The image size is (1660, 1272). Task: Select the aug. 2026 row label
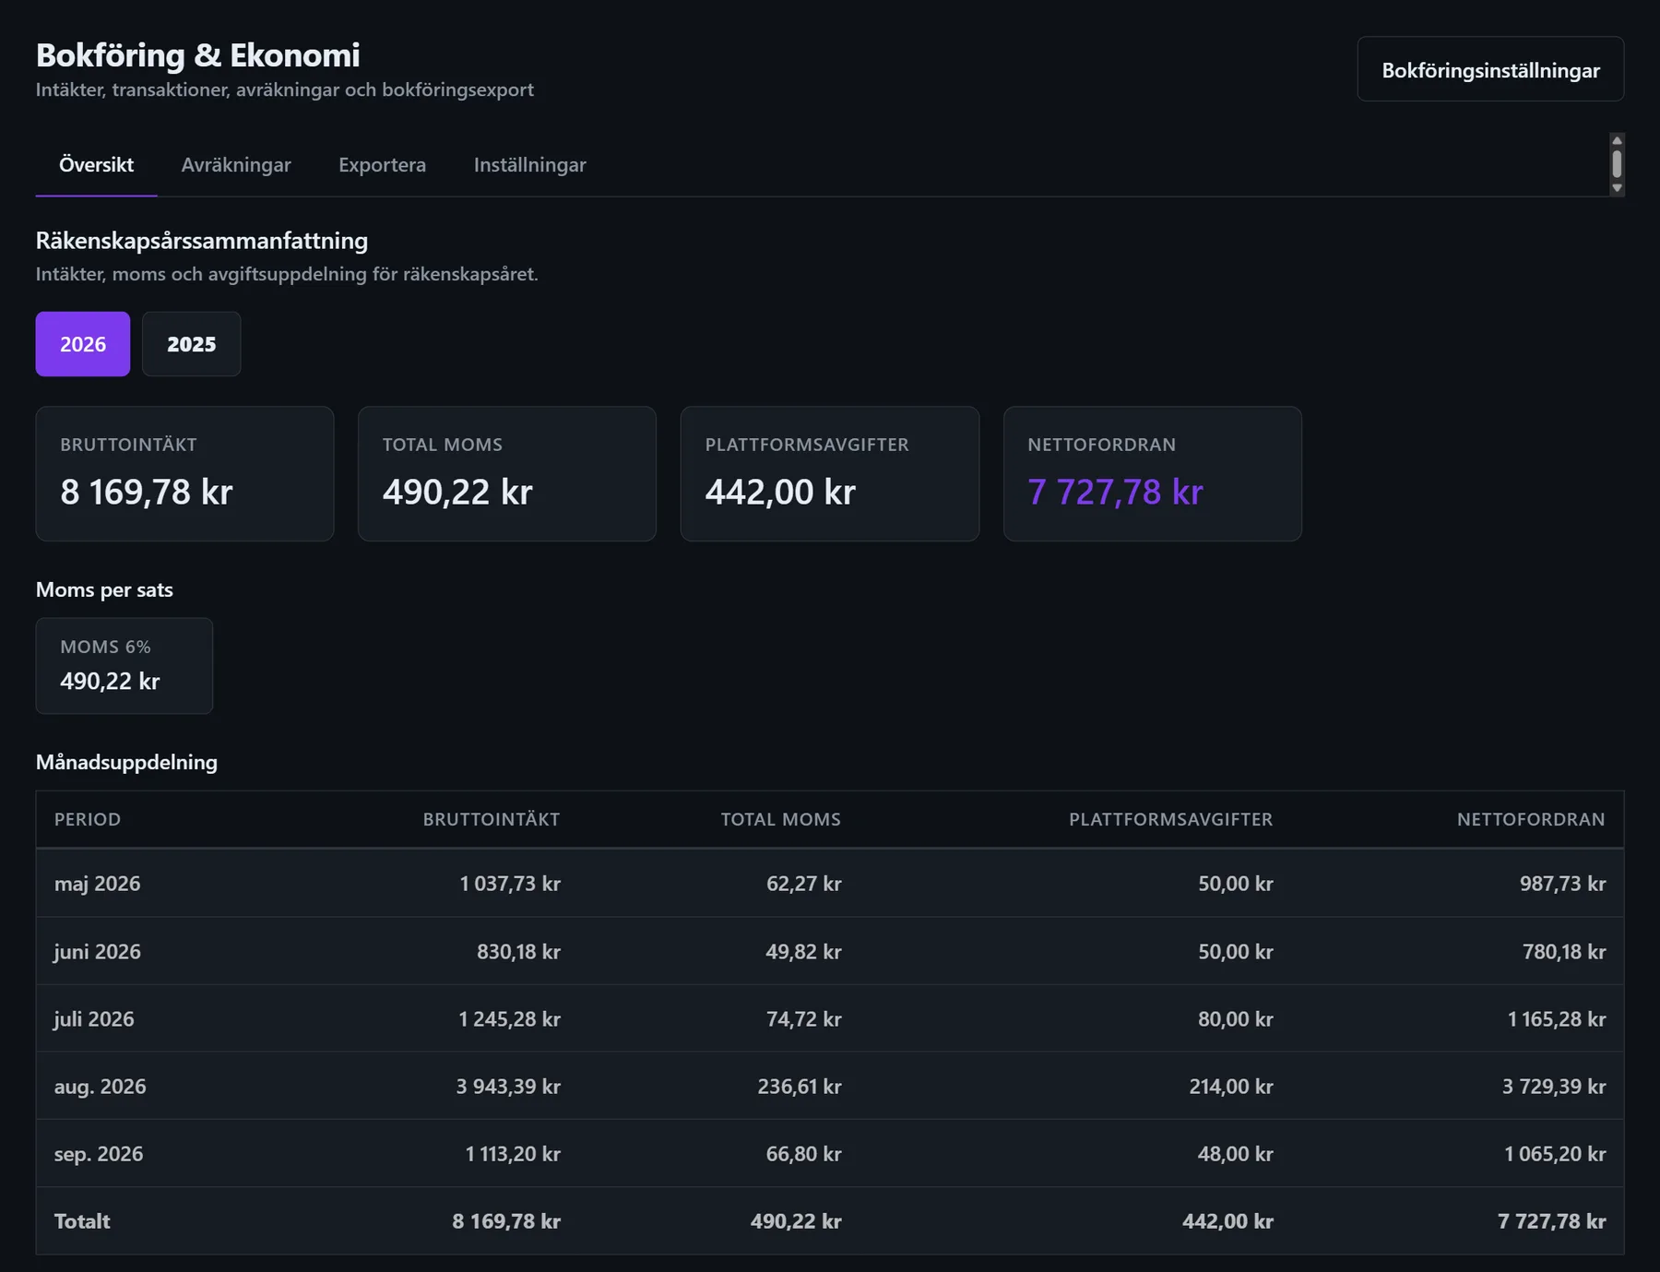(x=100, y=1087)
